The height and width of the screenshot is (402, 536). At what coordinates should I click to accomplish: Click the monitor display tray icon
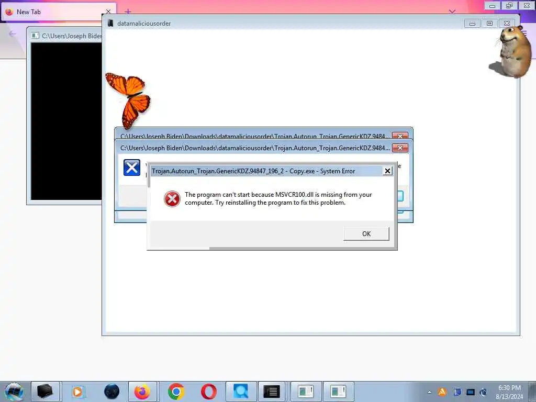[x=471, y=392]
